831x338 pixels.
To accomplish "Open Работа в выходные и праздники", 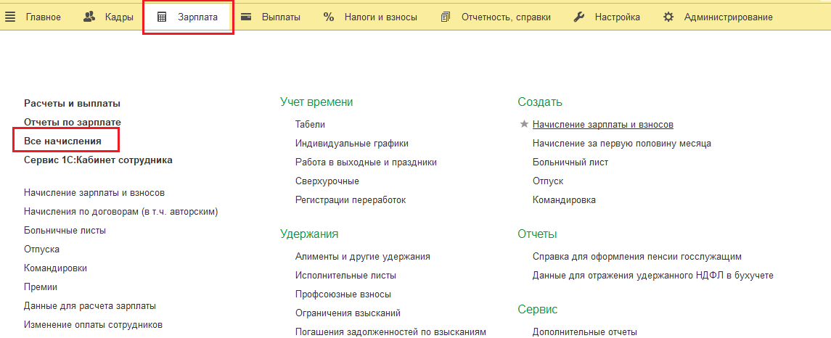I will (x=366, y=162).
